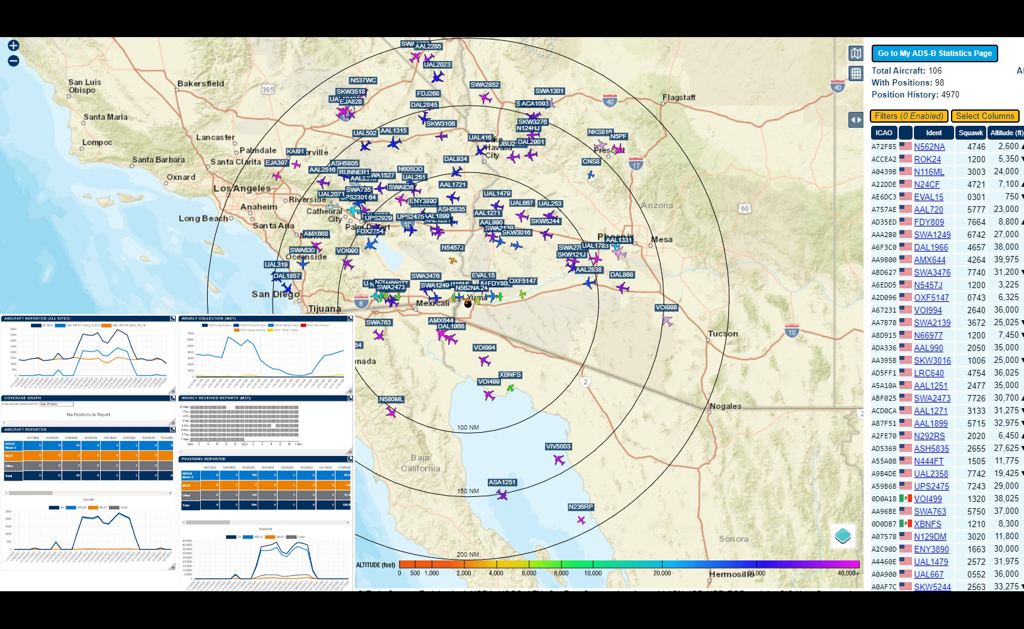Click the altitude color legend bar
1024x629 pixels.
click(629, 564)
